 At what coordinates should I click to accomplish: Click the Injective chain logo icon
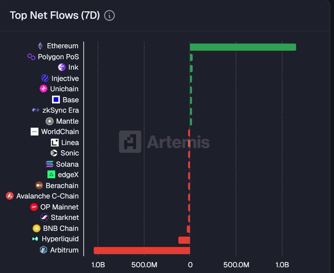click(45, 79)
